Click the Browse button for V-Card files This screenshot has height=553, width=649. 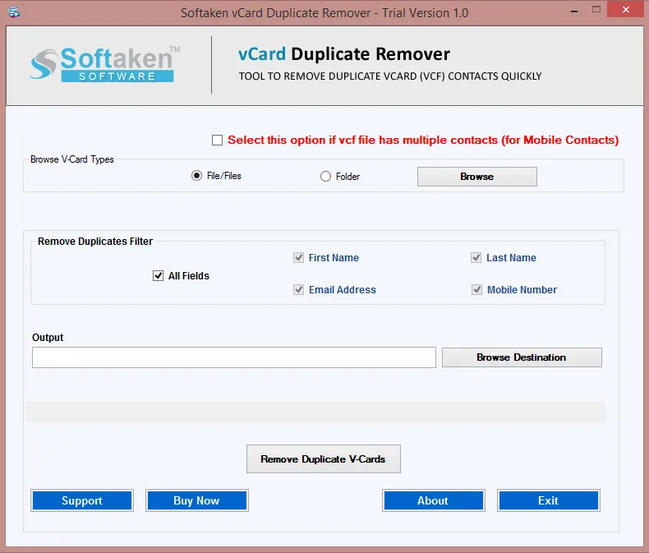pos(476,177)
